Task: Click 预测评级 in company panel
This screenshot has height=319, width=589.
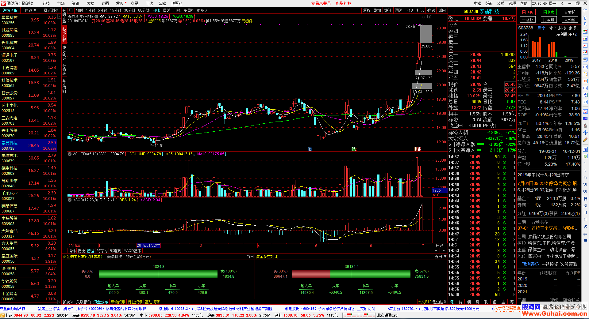Action: pos(530,264)
